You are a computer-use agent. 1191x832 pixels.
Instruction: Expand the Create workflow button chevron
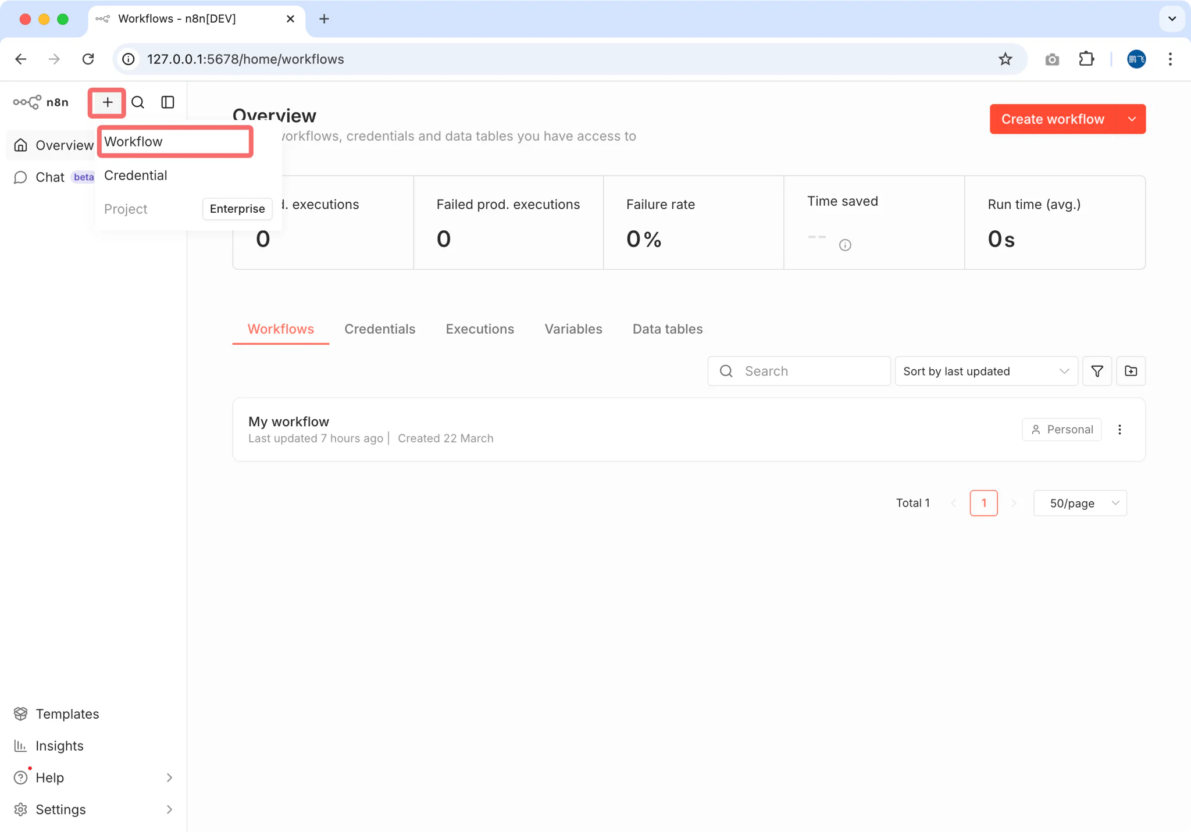pos(1132,119)
